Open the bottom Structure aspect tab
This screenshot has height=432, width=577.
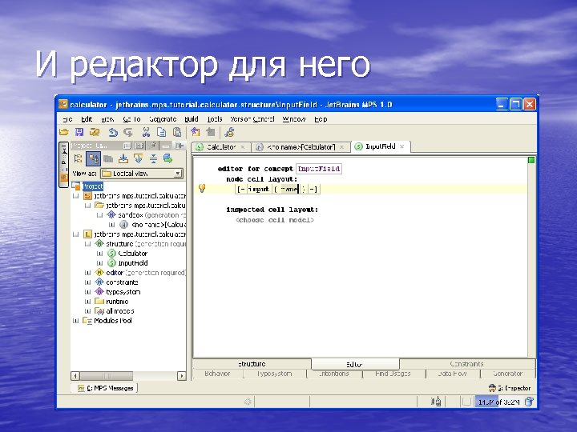pyautogui.click(x=252, y=364)
